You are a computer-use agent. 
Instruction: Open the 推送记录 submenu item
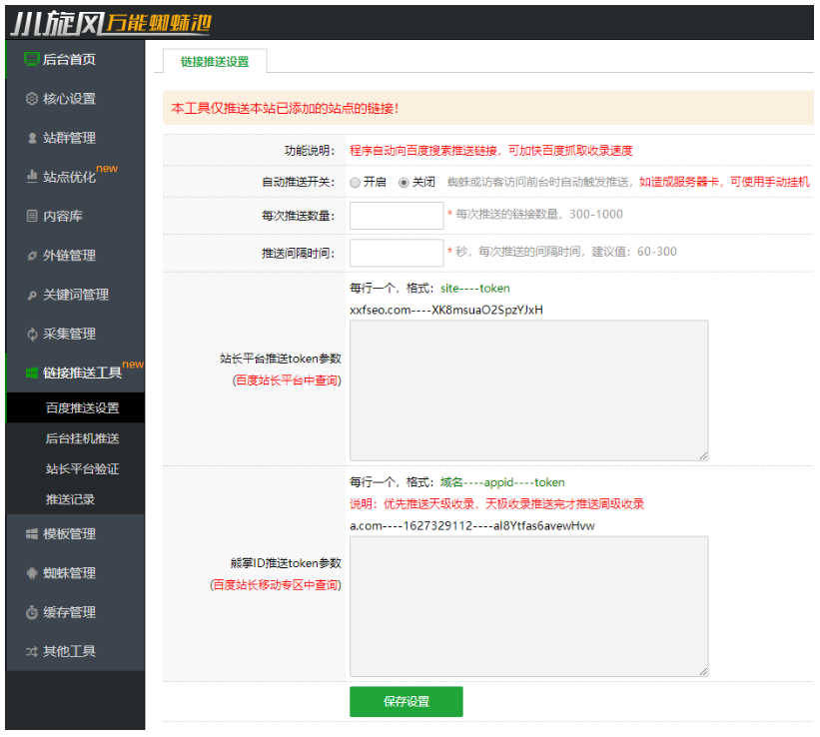(x=70, y=499)
